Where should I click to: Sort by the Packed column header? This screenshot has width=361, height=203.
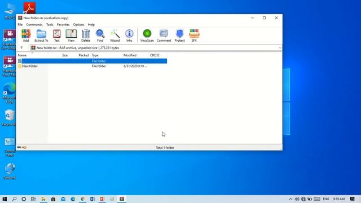[80, 55]
